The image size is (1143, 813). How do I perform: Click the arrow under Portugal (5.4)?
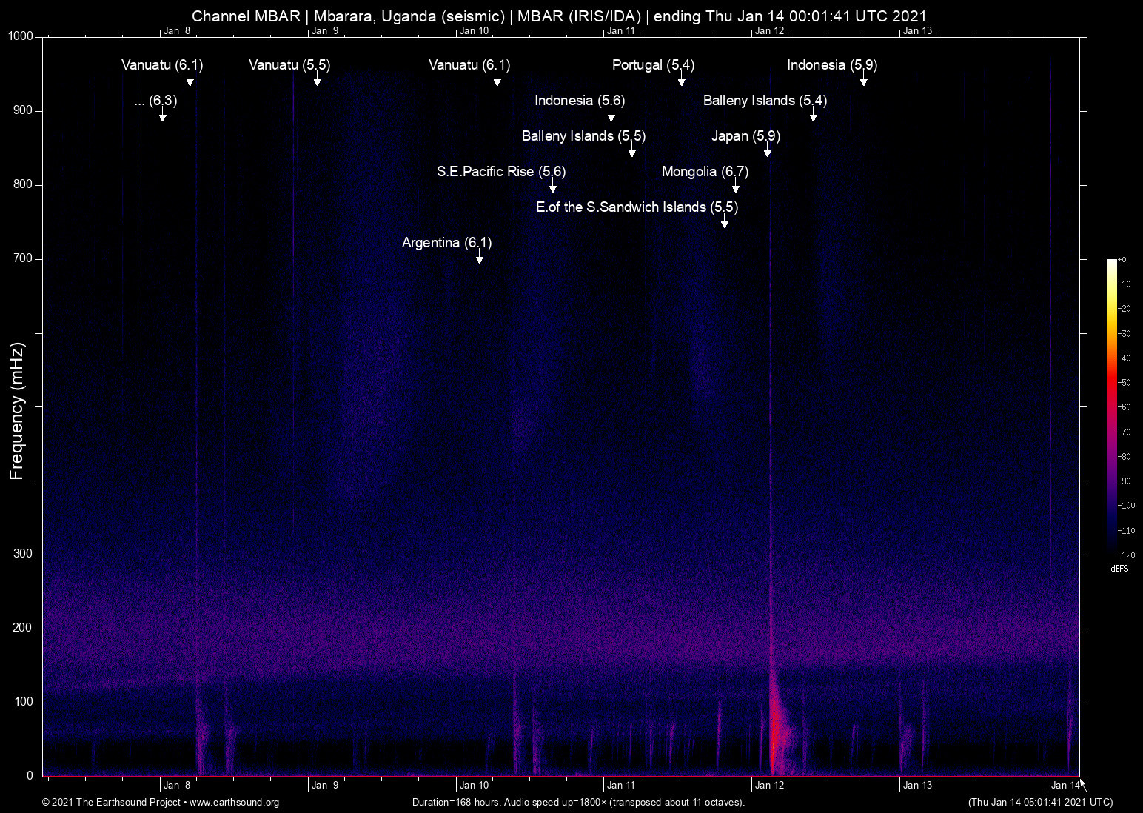tap(682, 81)
